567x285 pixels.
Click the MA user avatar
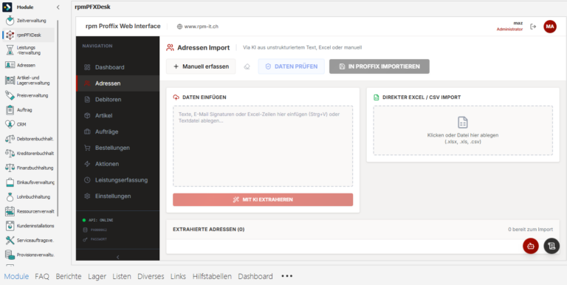(549, 27)
